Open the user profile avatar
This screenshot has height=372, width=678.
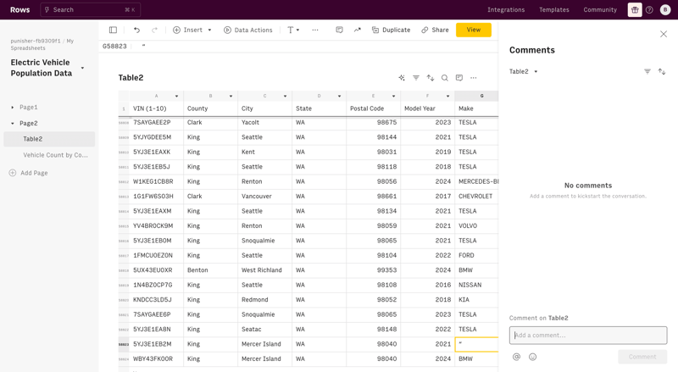[x=665, y=9]
